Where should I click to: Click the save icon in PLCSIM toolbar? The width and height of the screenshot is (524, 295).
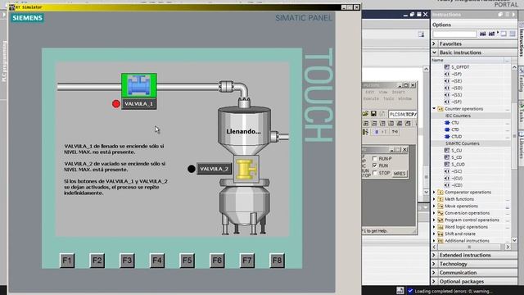click(373, 114)
